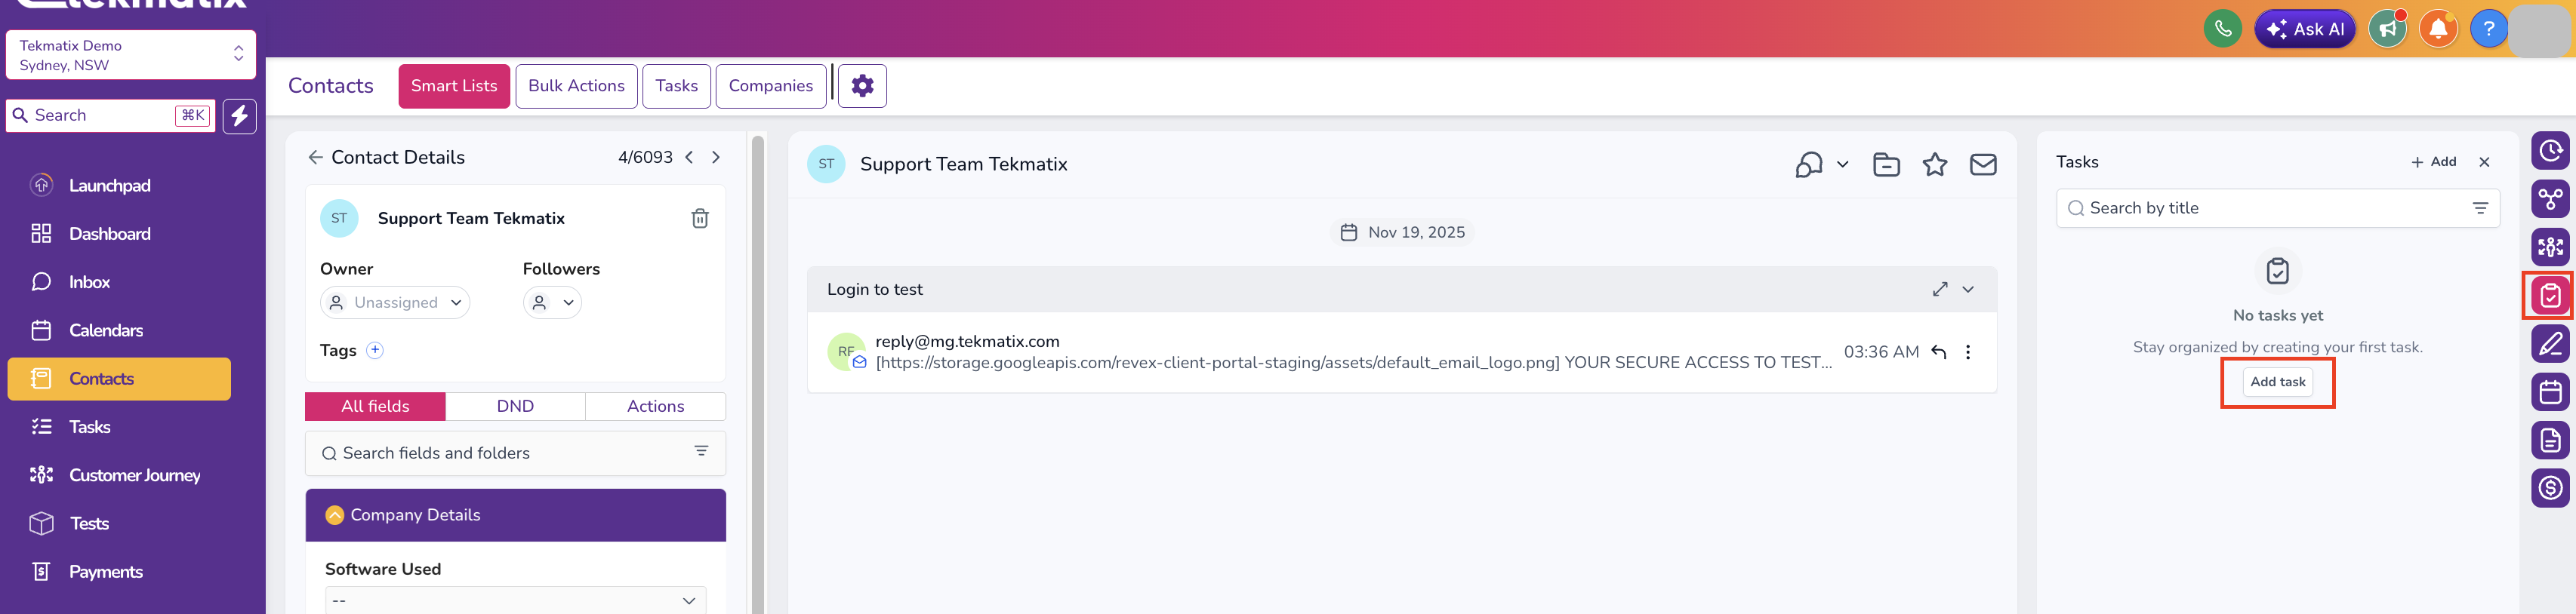This screenshot has height=614, width=2576.
Task: Click the + Add button in Tasks panel
Action: tap(2433, 161)
